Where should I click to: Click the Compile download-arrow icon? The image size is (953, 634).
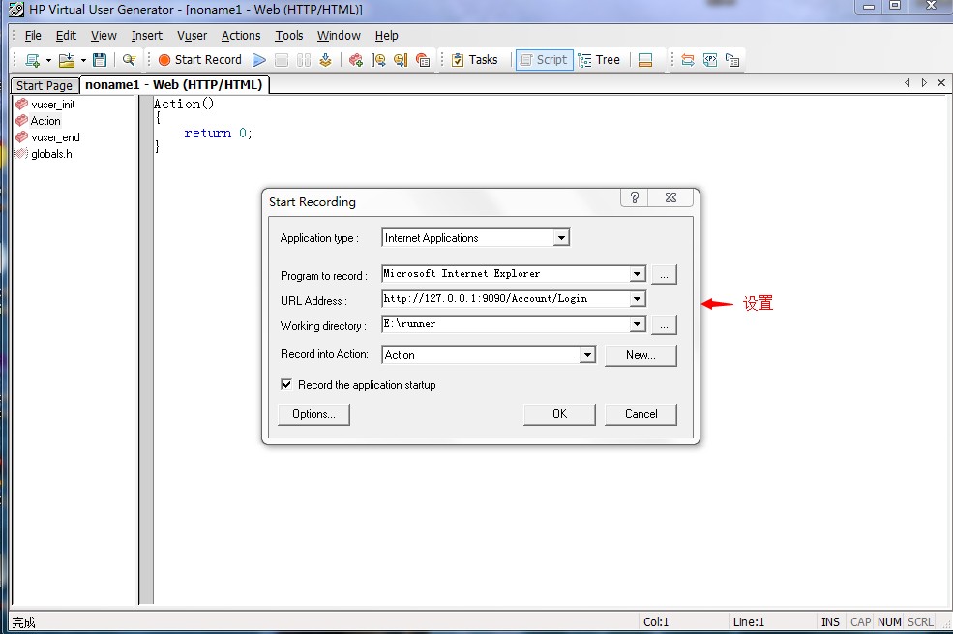click(x=326, y=60)
